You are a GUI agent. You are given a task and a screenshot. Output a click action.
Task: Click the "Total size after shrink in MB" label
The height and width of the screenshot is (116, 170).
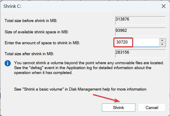point(29,54)
